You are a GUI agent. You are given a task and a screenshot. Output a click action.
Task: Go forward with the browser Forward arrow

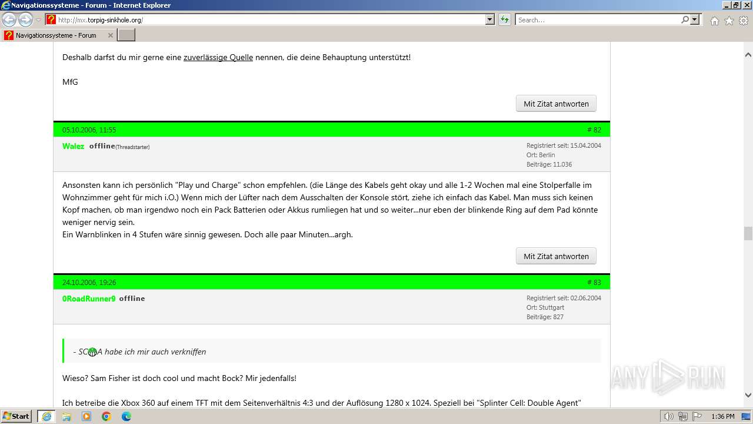pos(25,19)
